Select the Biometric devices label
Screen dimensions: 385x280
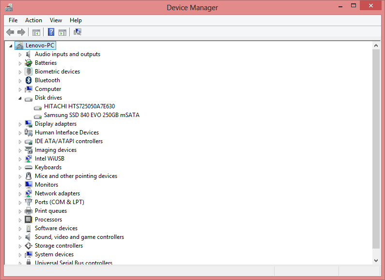(58, 72)
